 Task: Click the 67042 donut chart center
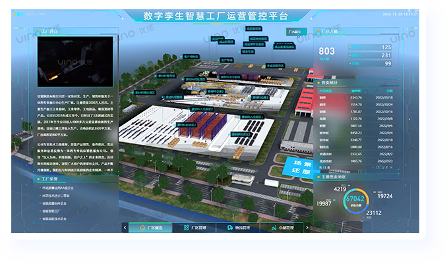[x=355, y=199]
